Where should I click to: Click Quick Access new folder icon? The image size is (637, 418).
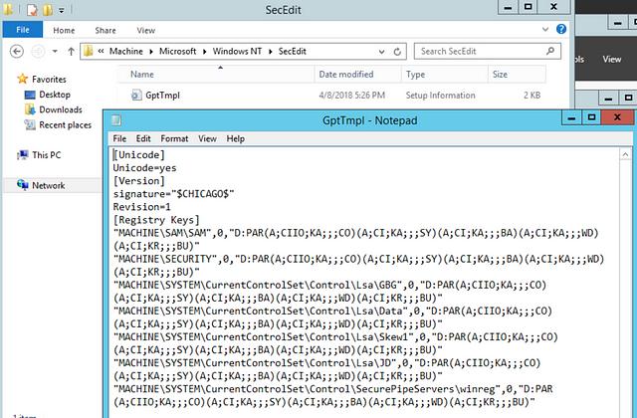(48, 9)
